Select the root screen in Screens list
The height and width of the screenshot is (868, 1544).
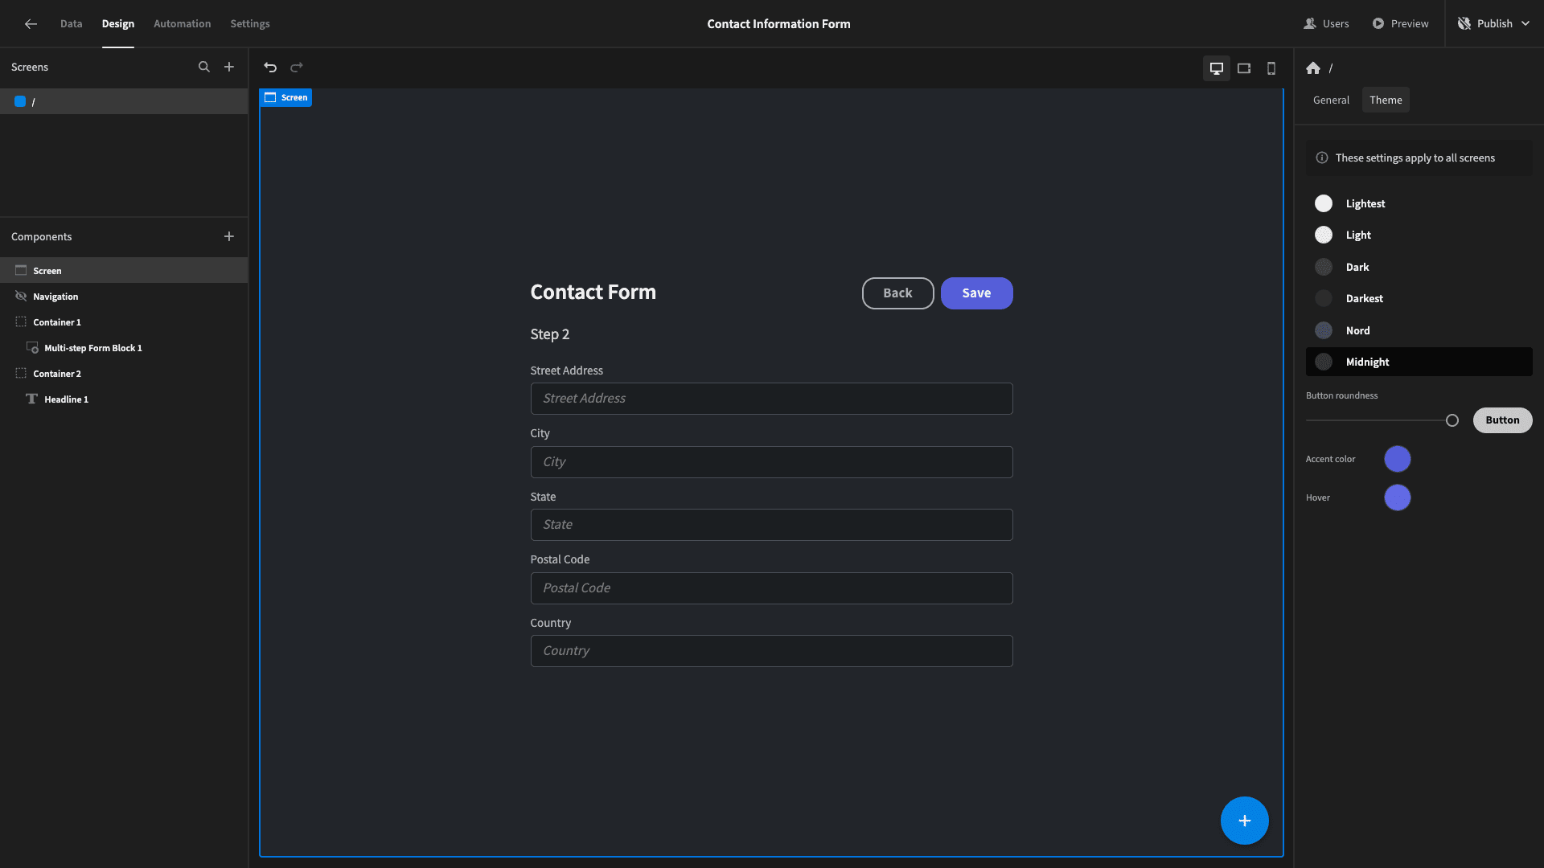click(124, 101)
